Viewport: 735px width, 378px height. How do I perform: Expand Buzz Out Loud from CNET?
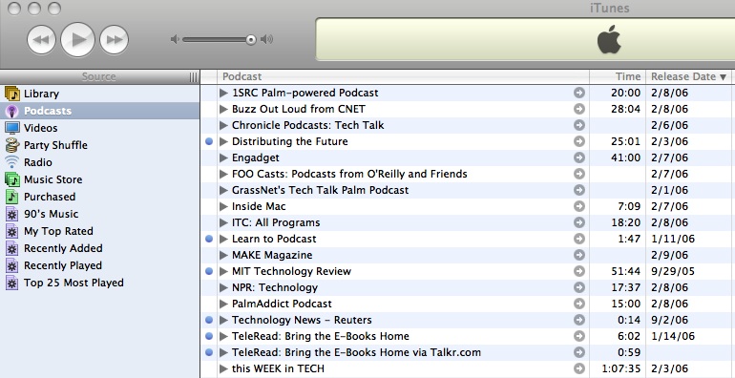pyautogui.click(x=223, y=109)
